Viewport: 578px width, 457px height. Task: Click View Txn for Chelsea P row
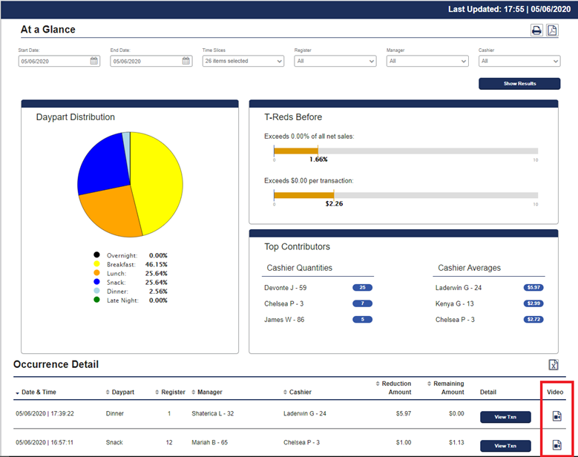(505, 445)
